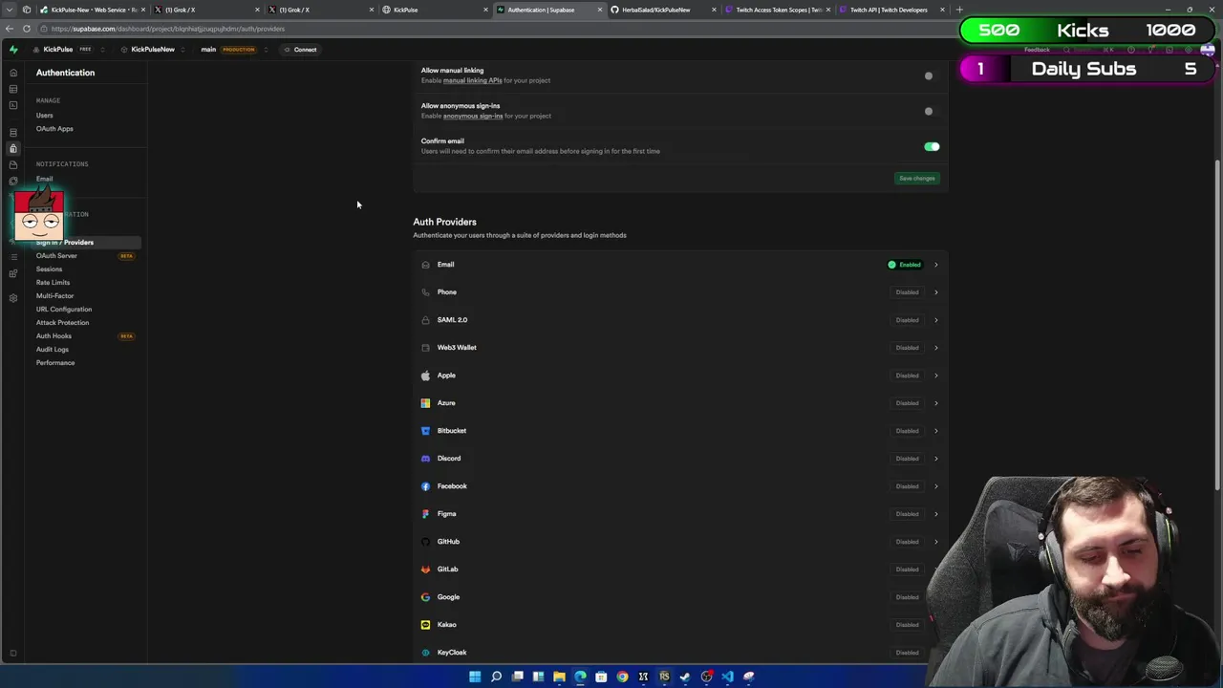Click the Bitbucket provider icon
Viewport: 1223px width, 688px height.
point(425,431)
